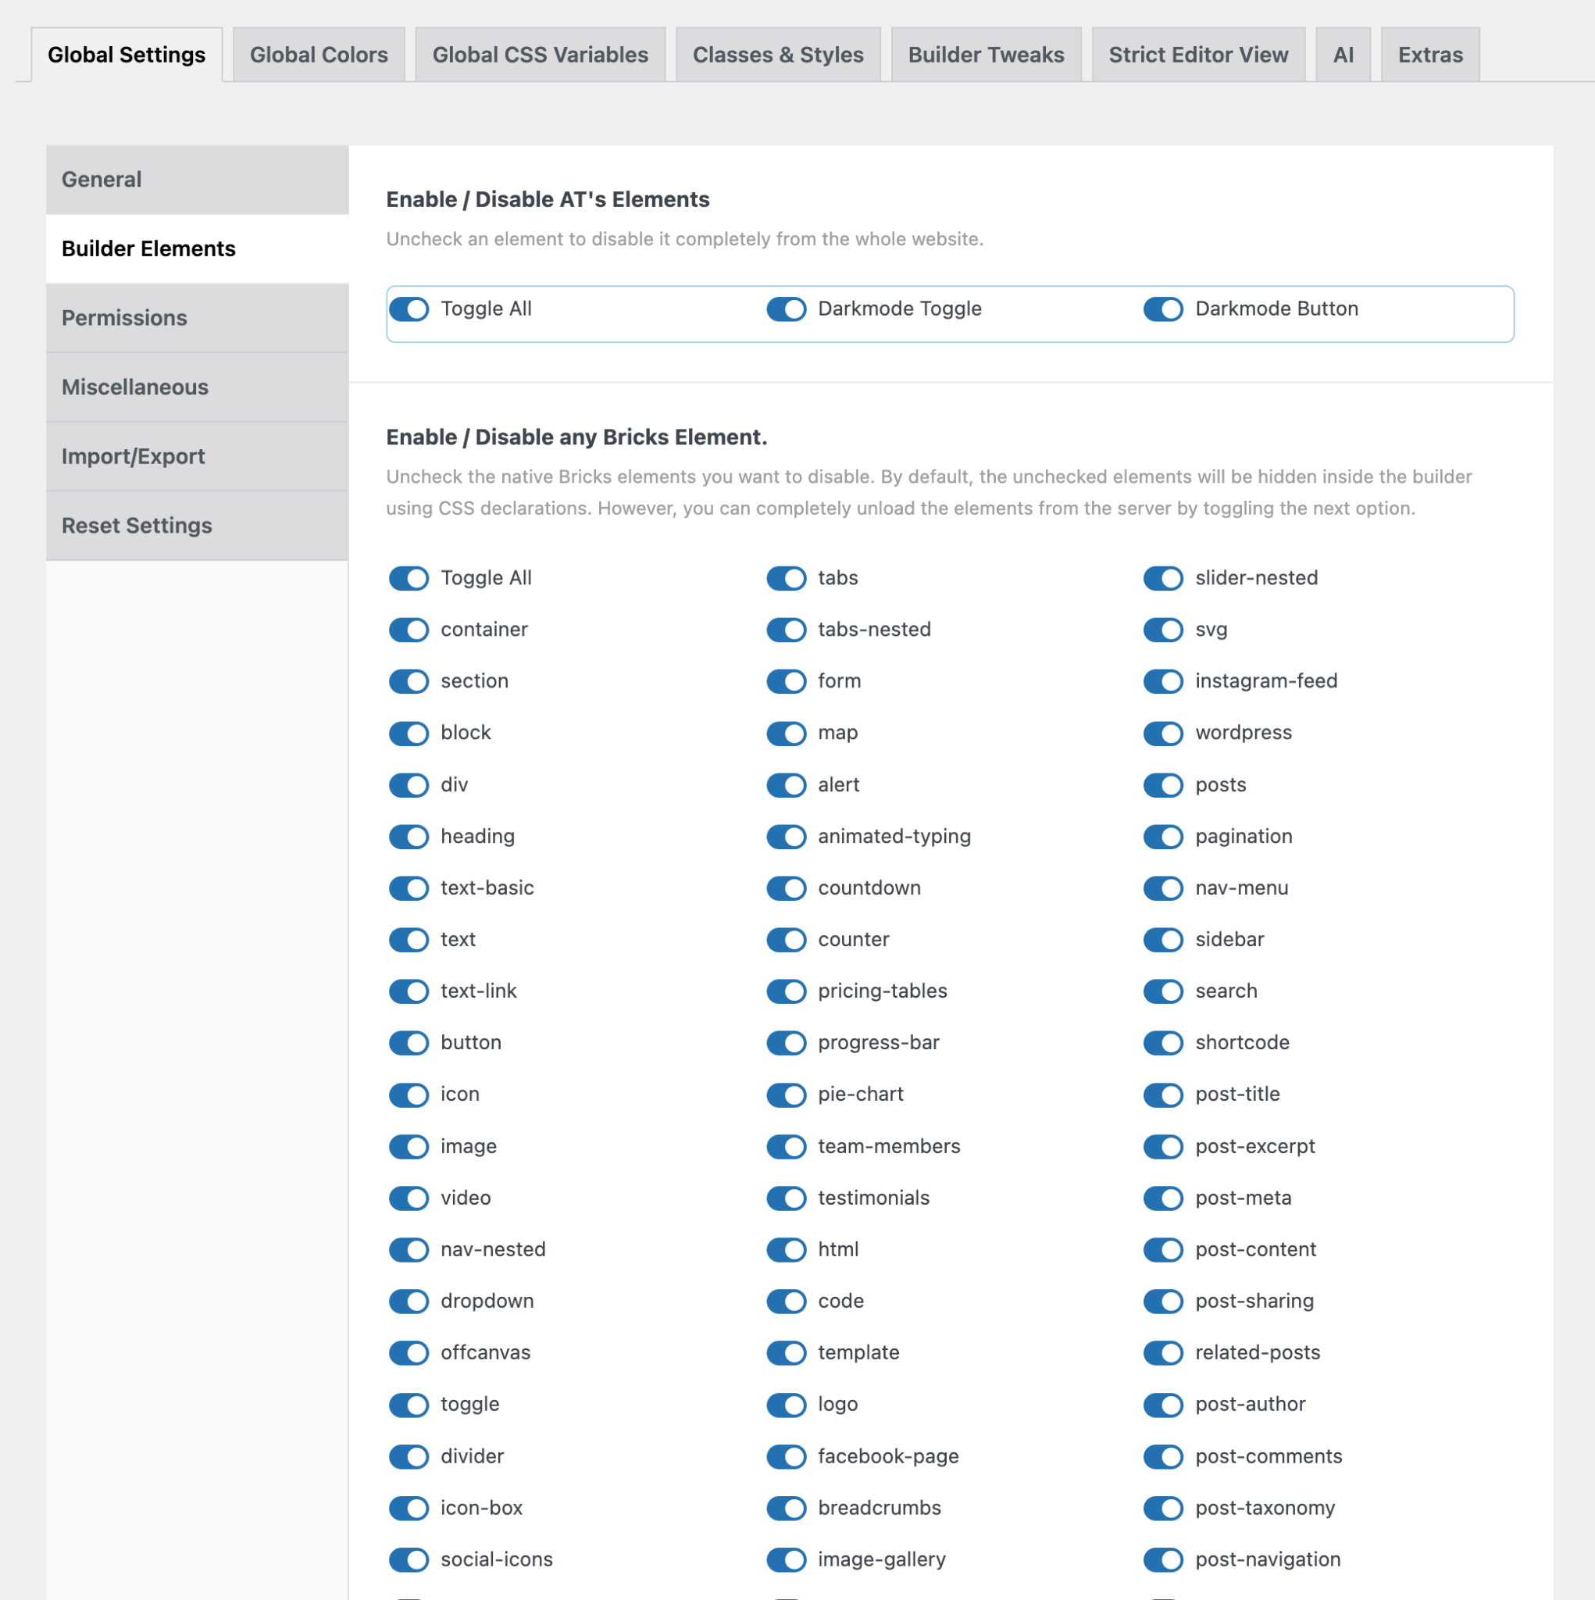Image resolution: width=1595 pixels, height=1600 pixels.
Task: Toggle the nav-nested element
Action: coord(409,1250)
